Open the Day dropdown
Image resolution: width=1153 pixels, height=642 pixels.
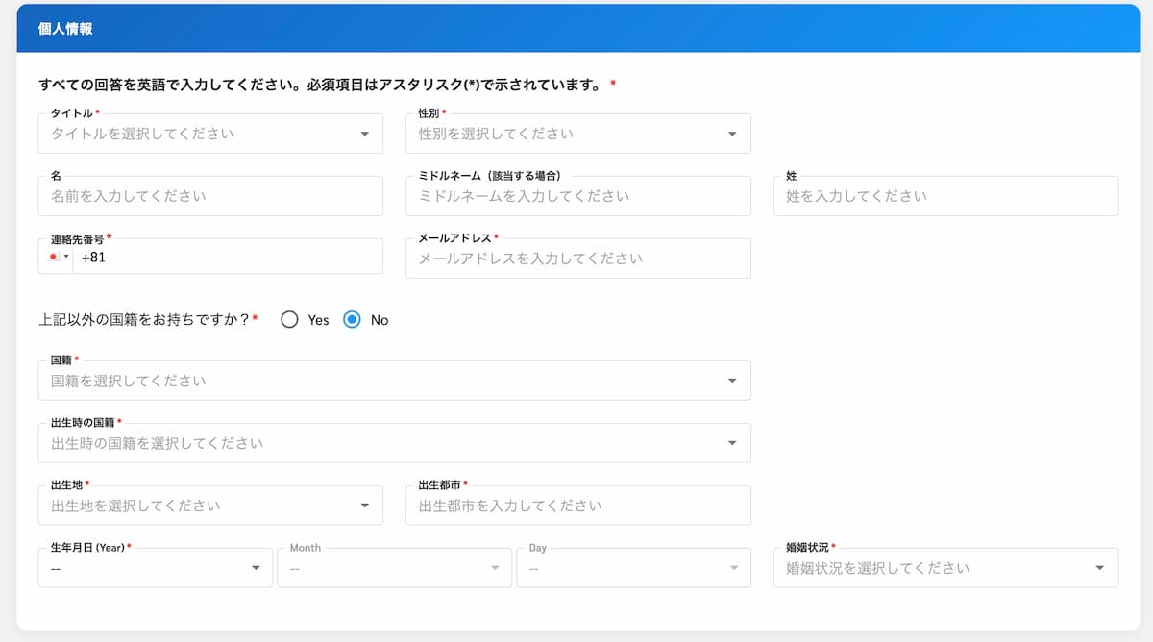634,568
